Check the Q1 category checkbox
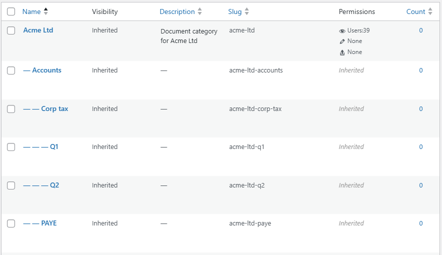 pos(11,147)
